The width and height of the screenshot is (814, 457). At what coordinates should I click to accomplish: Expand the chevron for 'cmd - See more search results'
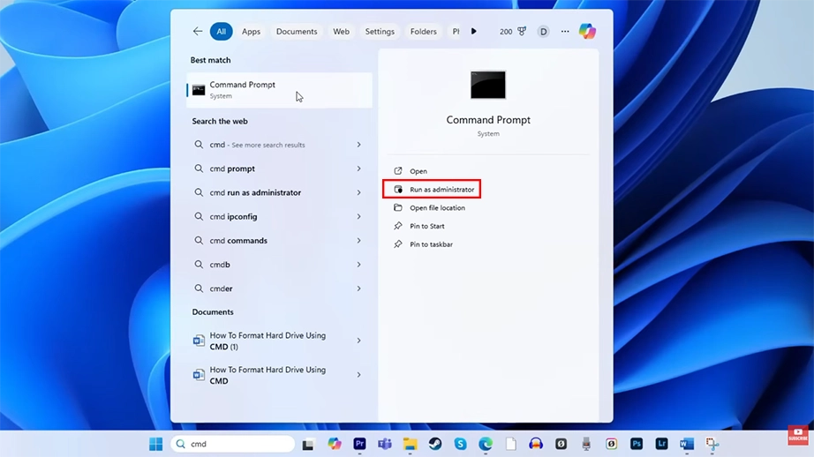(x=358, y=145)
